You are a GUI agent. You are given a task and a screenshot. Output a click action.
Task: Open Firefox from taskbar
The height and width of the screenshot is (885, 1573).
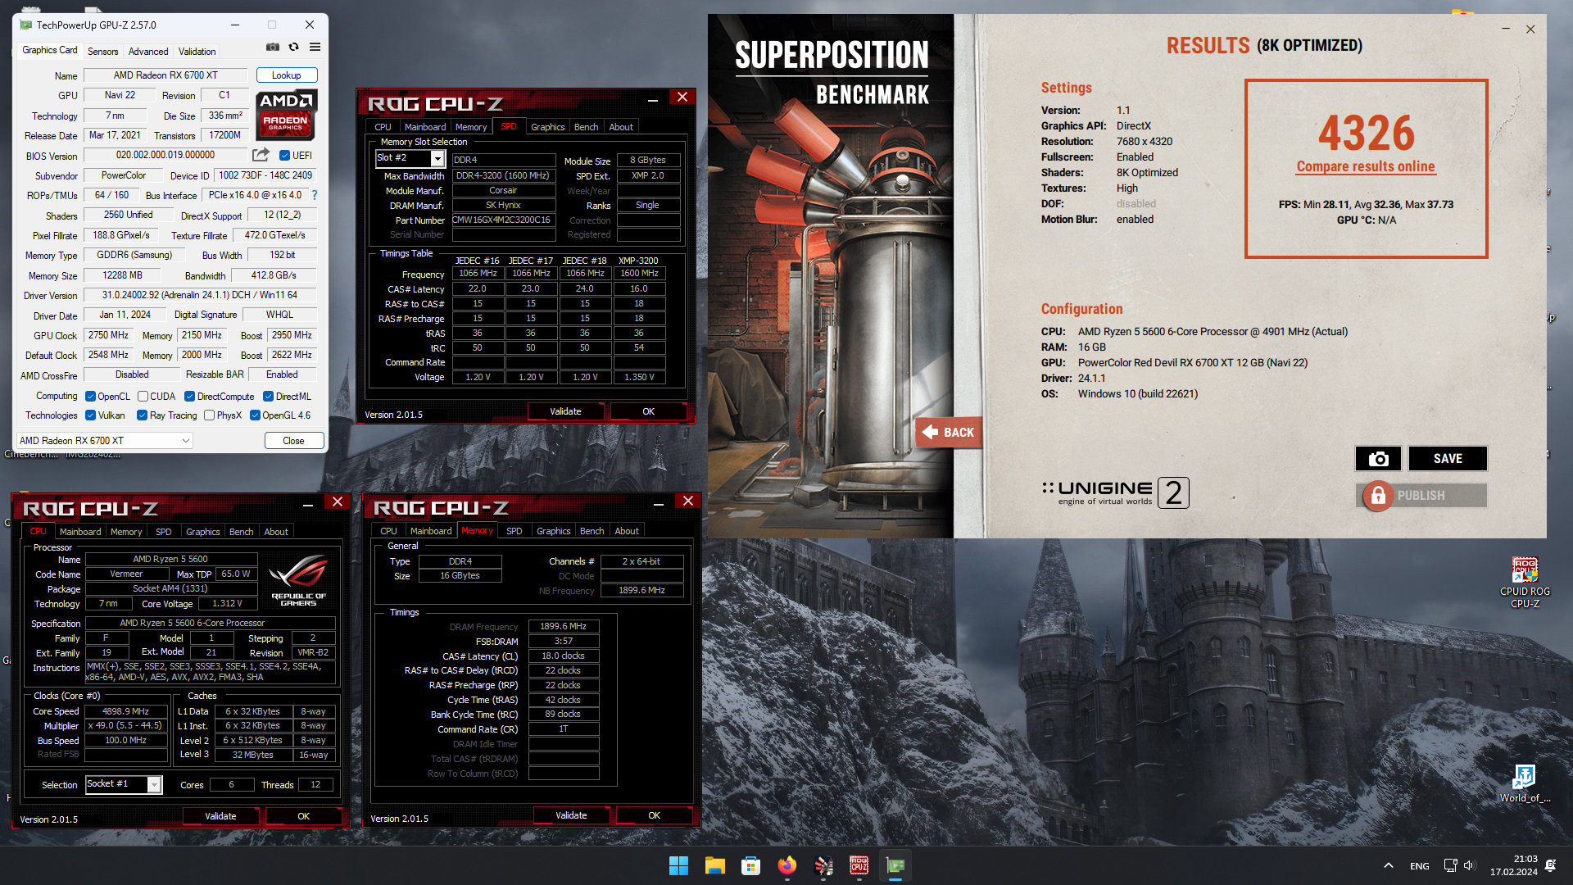point(786,865)
